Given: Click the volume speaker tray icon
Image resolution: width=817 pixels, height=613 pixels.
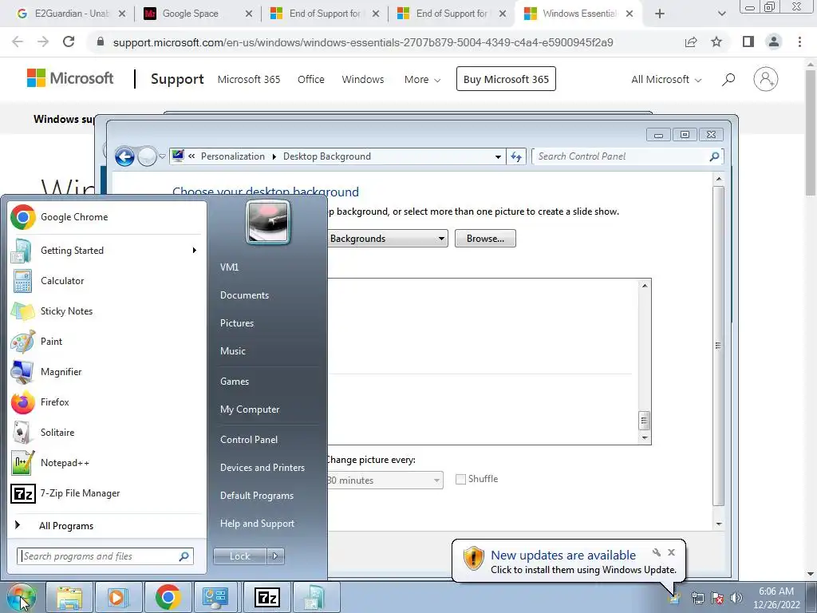Looking at the screenshot, I should (736, 598).
